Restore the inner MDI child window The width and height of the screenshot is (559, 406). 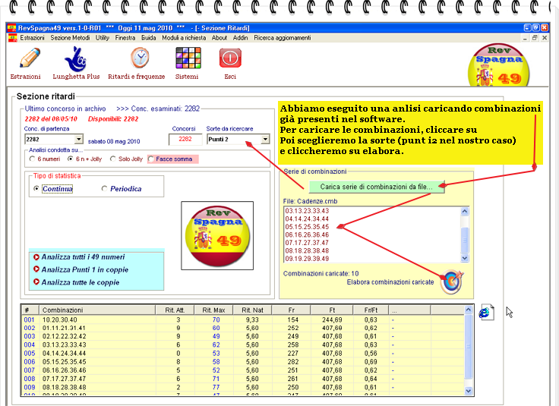[535, 38]
